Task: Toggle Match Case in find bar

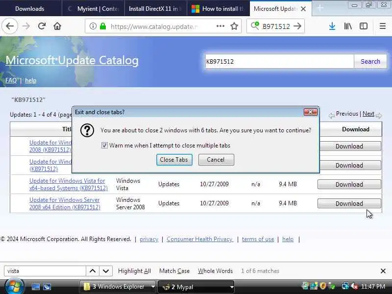Action: (174, 271)
